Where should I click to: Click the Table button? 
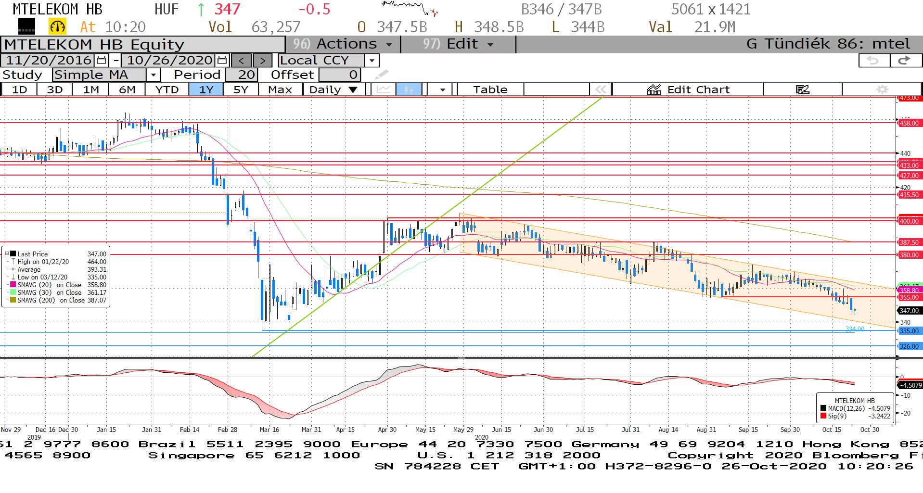click(490, 89)
